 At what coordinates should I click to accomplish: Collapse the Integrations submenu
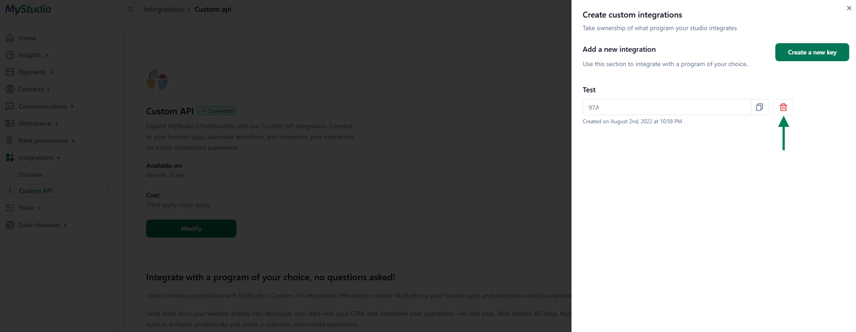pyautogui.click(x=58, y=158)
